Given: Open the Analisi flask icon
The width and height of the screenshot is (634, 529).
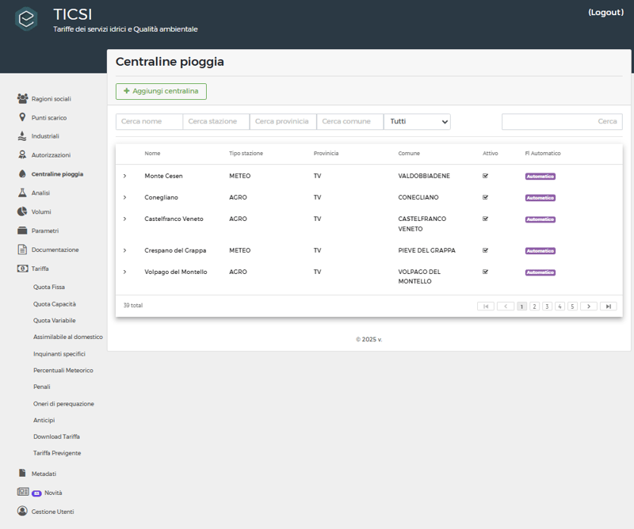Looking at the screenshot, I should 22,192.
